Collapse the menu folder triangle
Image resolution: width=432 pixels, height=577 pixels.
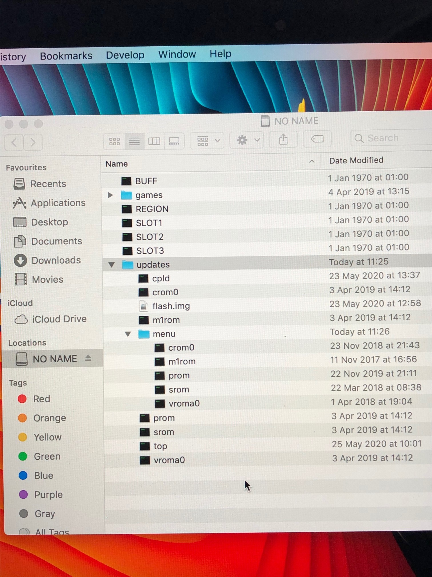pos(128,334)
